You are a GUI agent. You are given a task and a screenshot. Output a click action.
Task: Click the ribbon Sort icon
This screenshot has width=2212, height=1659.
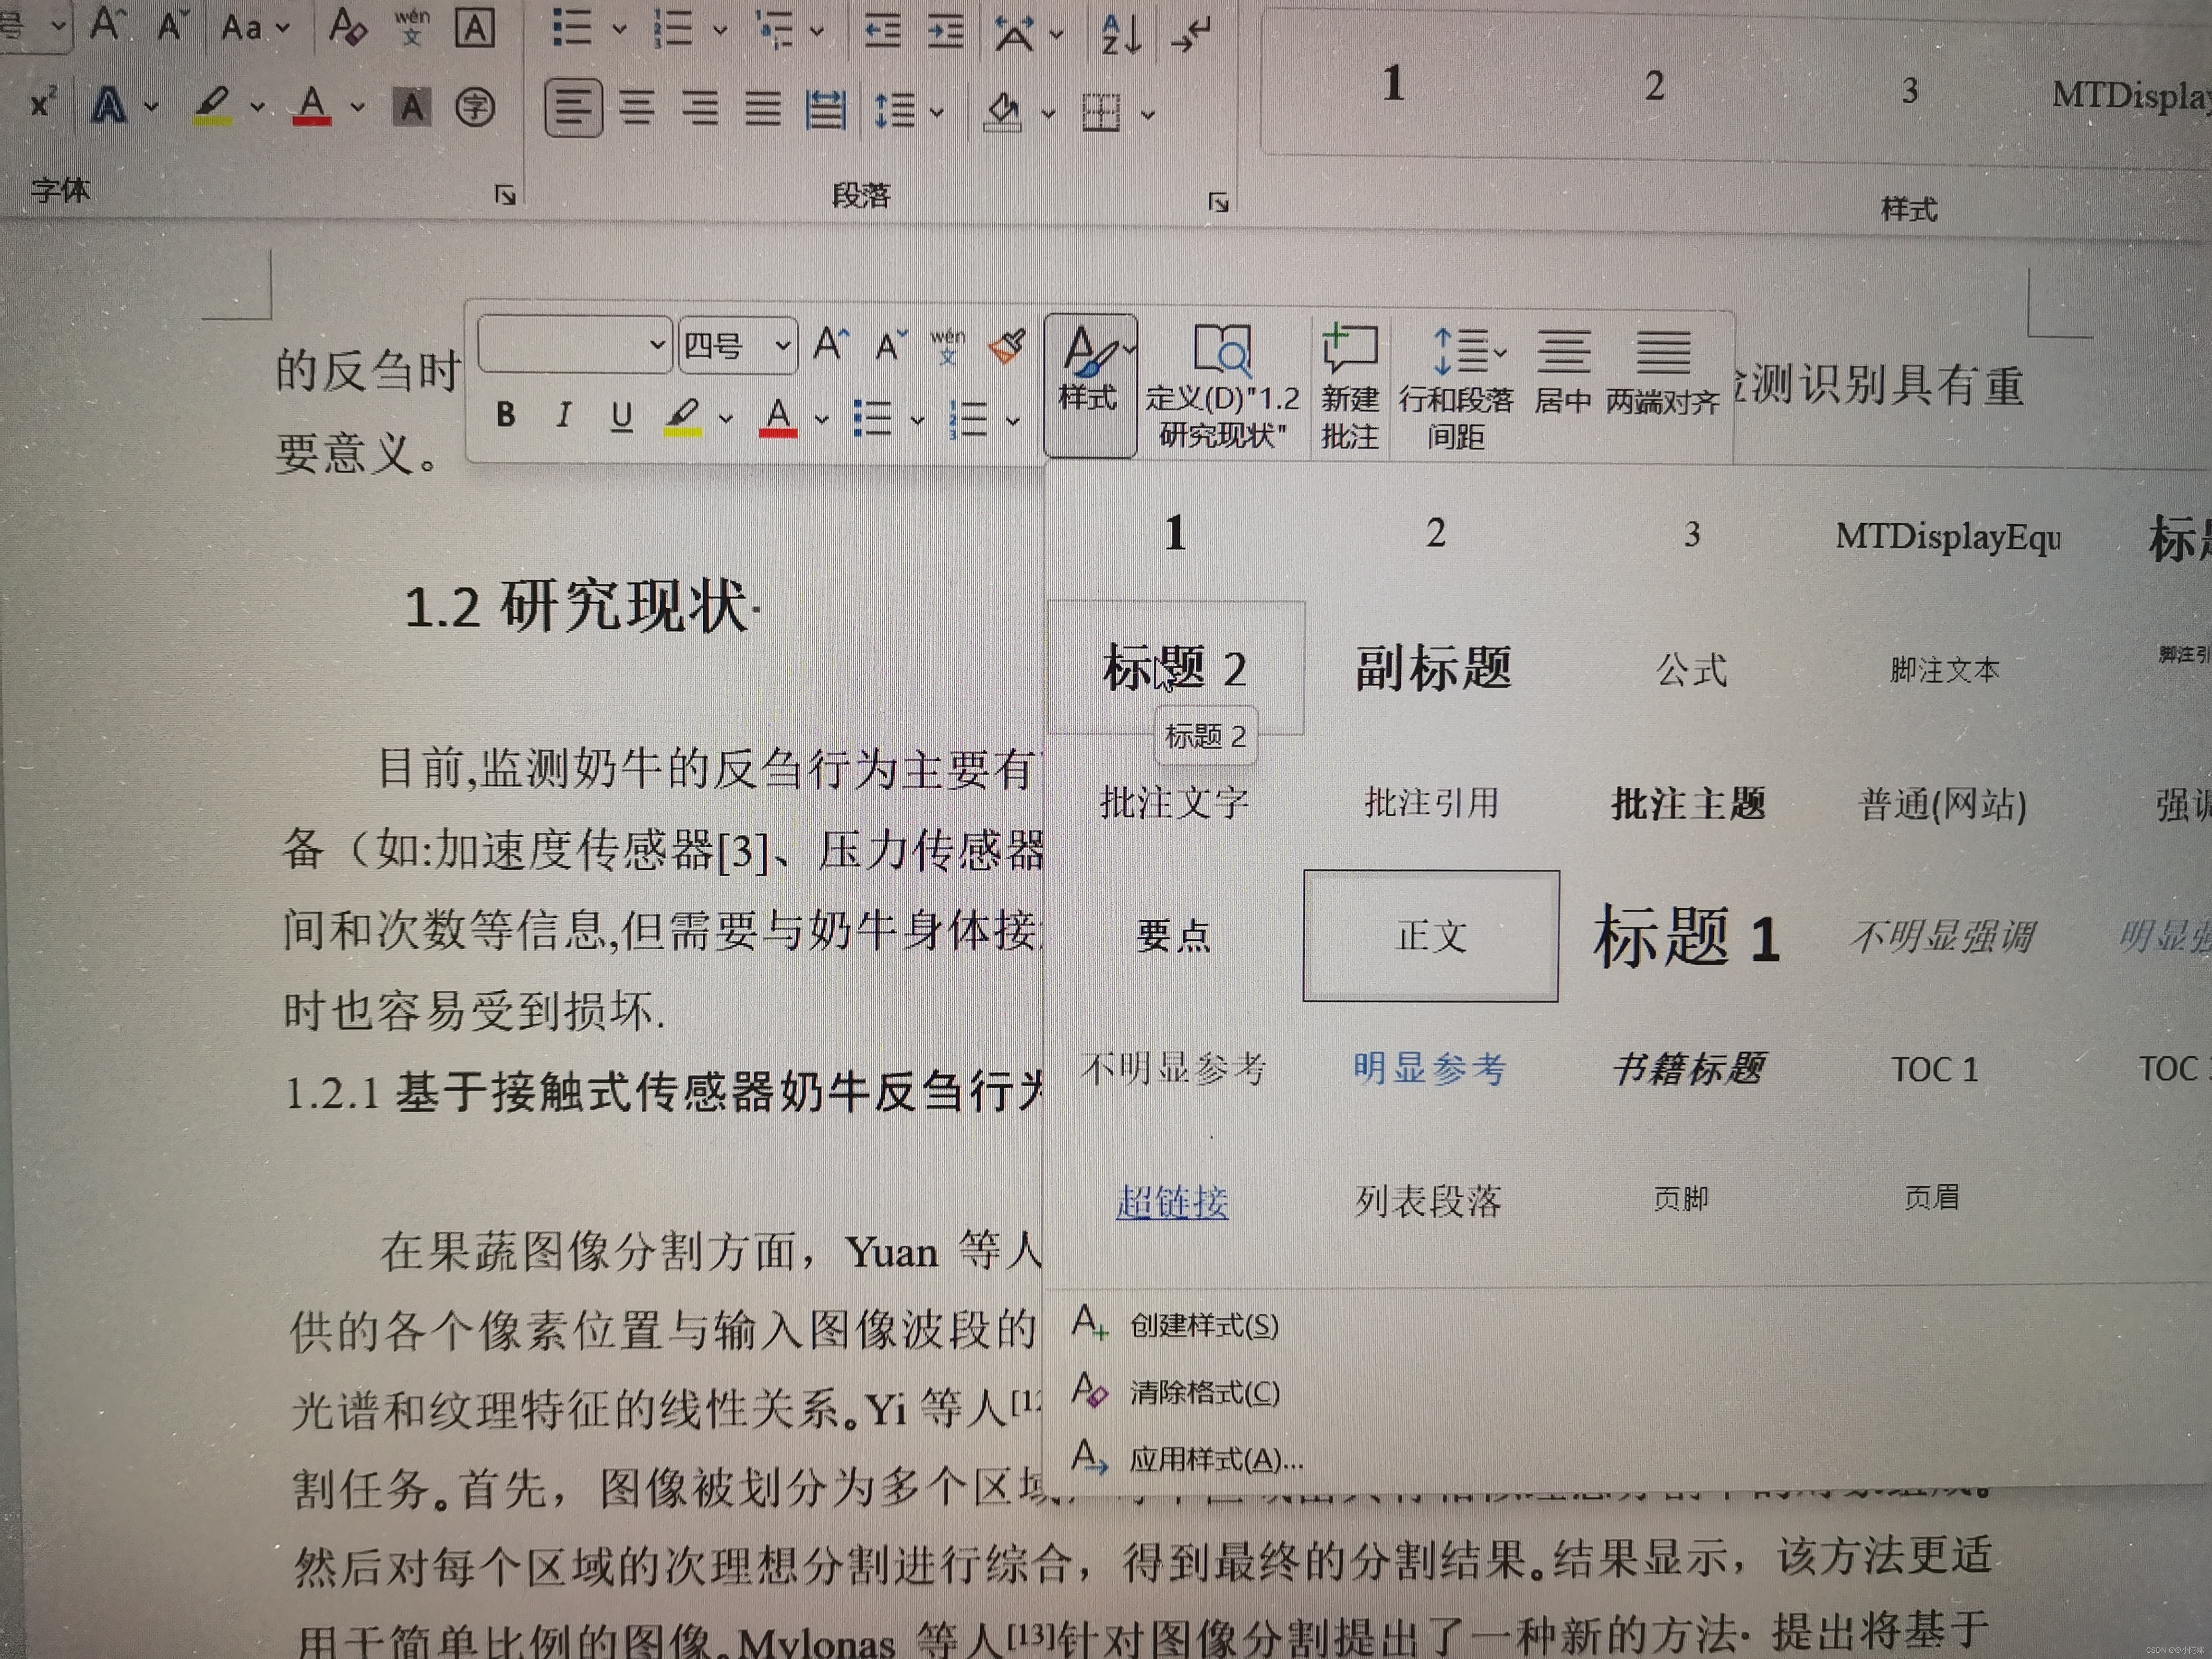pyautogui.click(x=1120, y=34)
